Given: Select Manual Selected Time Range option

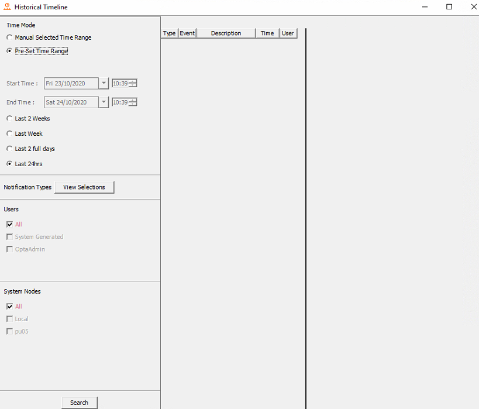Looking at the screenshot, I should click(x=9, y=37).
